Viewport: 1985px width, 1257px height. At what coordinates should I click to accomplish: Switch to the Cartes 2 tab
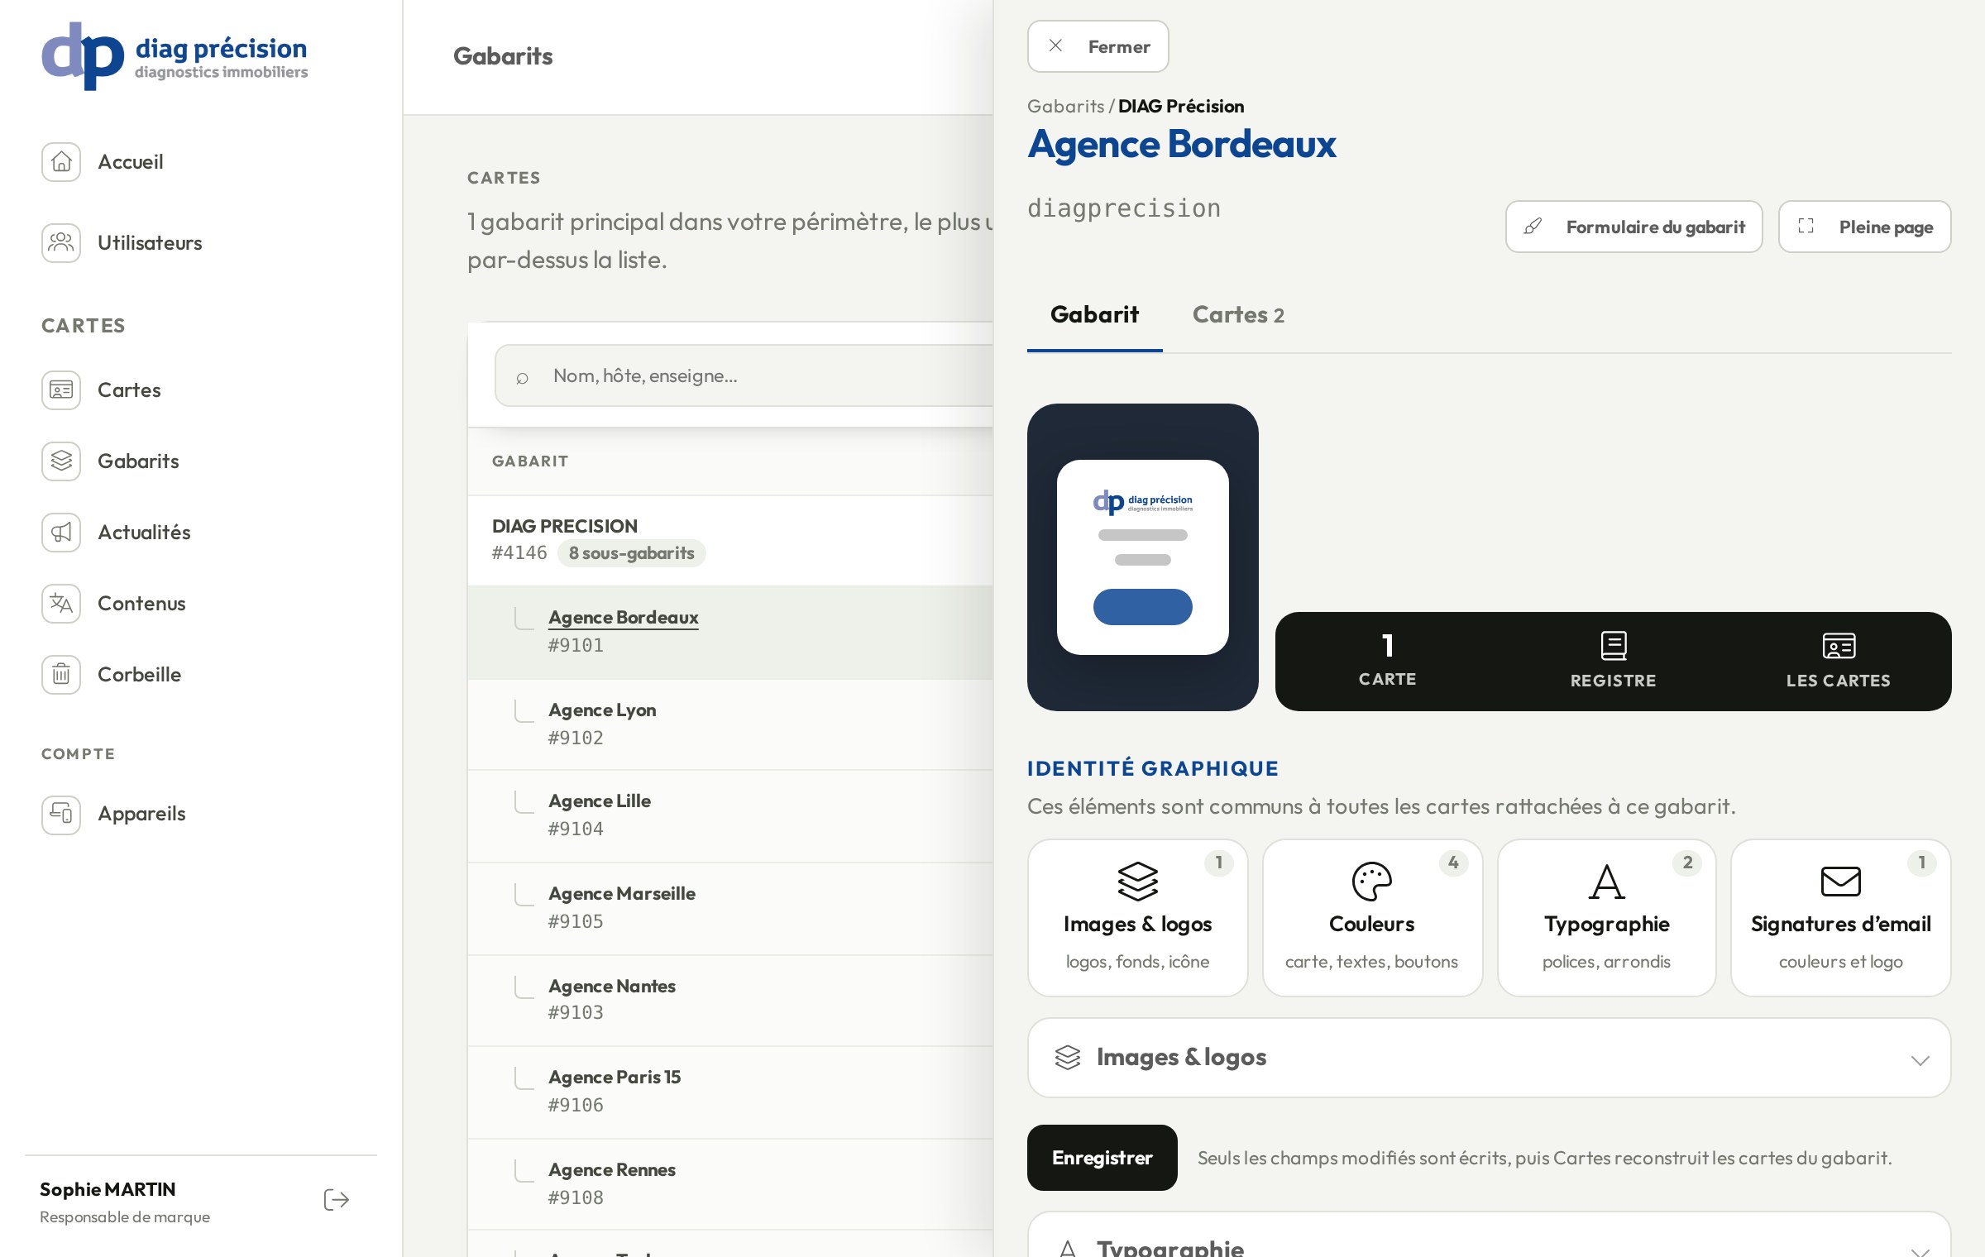1238,315
